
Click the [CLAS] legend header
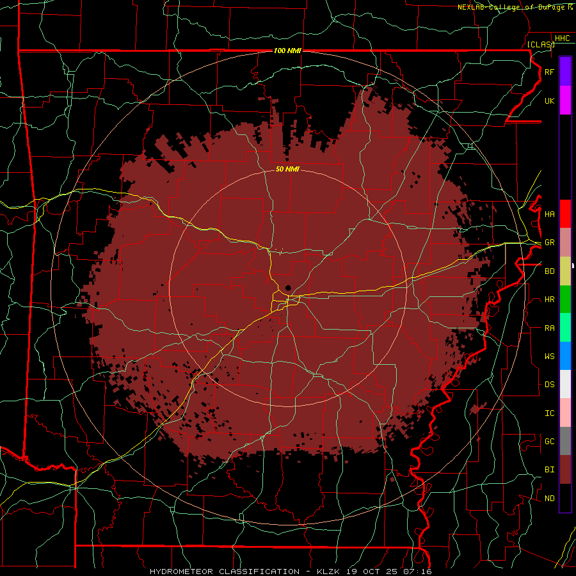(541, 44)
